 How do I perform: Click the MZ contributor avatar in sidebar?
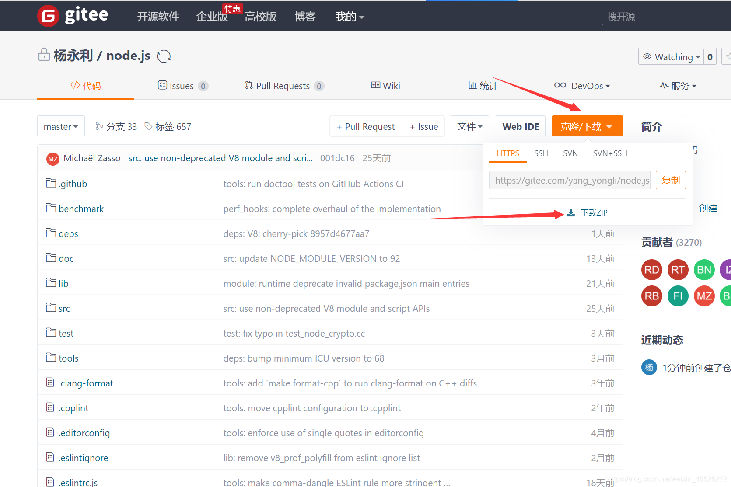click(x=704, y=296)
